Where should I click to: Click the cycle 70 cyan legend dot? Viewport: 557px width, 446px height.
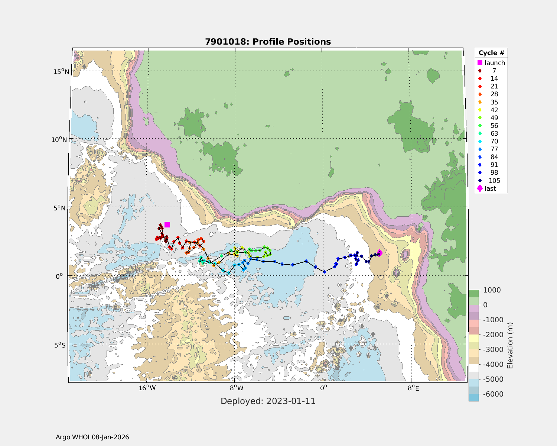click(480, 141)
